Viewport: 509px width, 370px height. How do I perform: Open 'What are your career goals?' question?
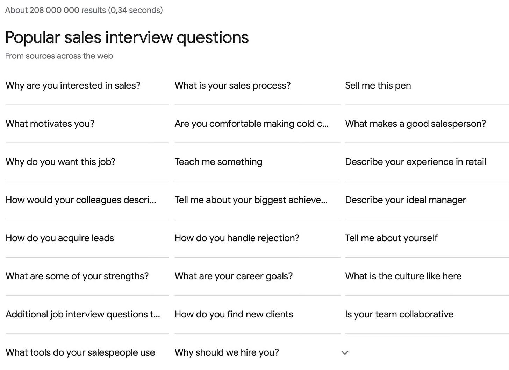234,276
